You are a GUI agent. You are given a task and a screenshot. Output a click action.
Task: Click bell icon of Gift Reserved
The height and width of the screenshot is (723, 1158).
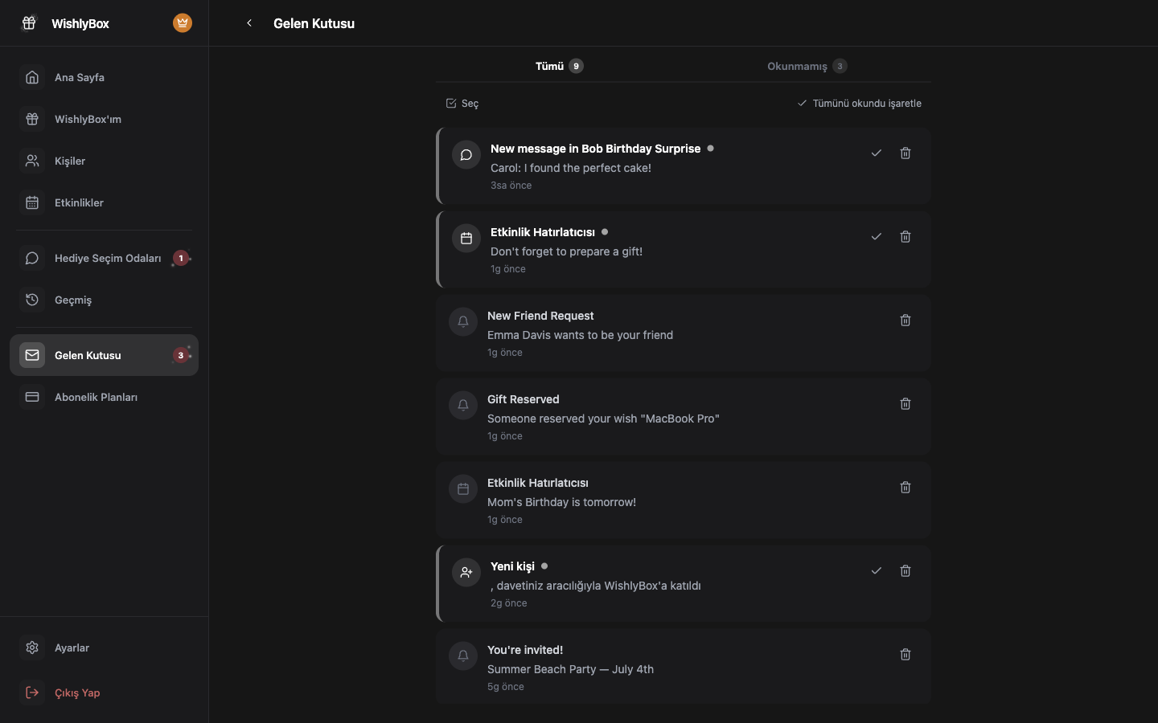pyautogui.click(x=463, y=406)
